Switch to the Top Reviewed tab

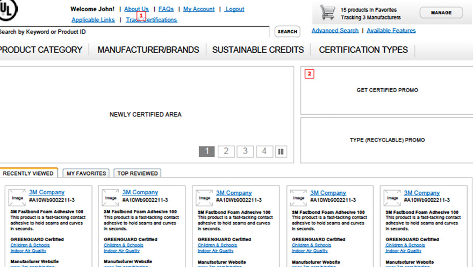(138, 173)
